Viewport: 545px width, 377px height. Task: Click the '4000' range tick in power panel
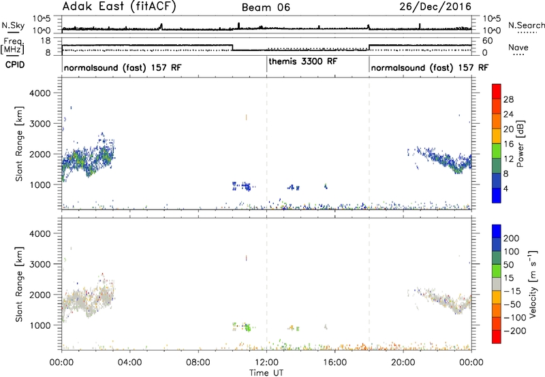40,93
